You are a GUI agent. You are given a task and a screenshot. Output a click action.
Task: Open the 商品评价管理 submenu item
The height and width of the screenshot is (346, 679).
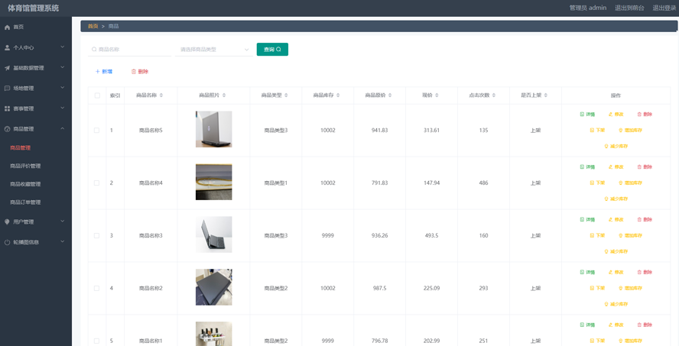(x=25, y=166)
